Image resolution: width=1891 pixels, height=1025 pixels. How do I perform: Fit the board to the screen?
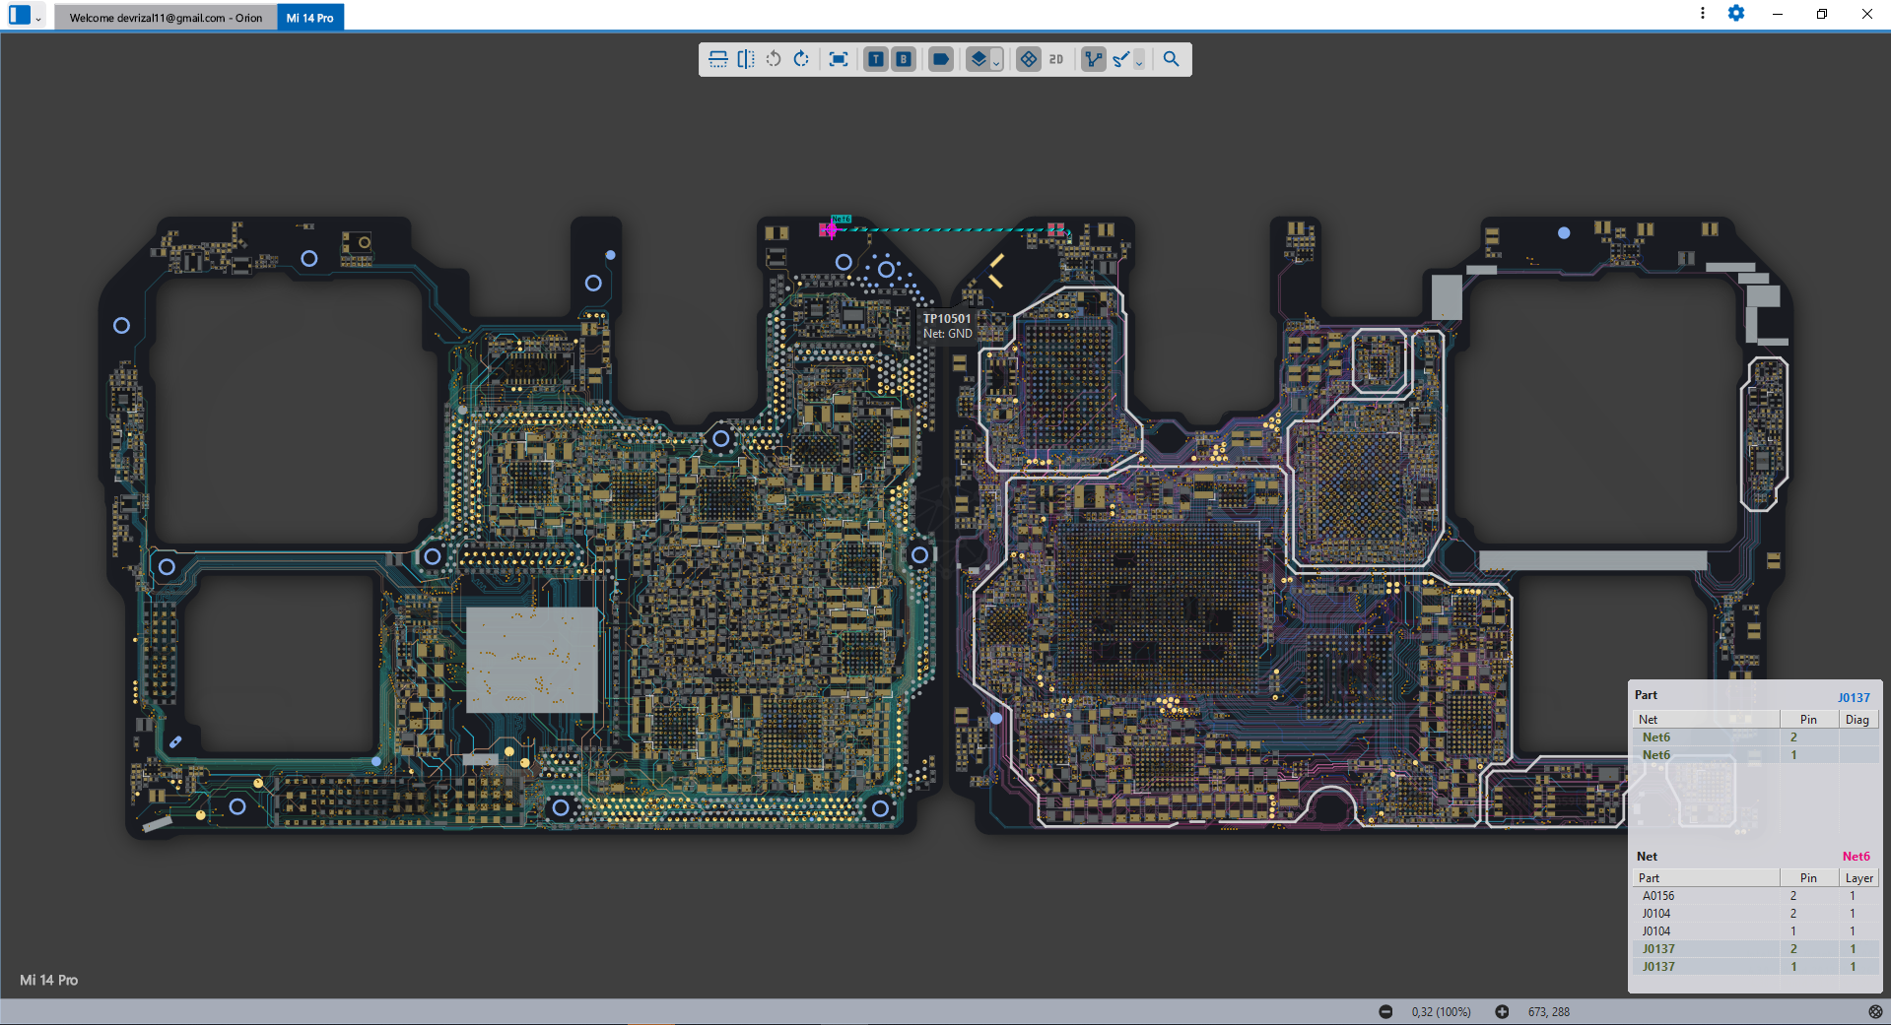pyautogui.click(x=839, y=59)
